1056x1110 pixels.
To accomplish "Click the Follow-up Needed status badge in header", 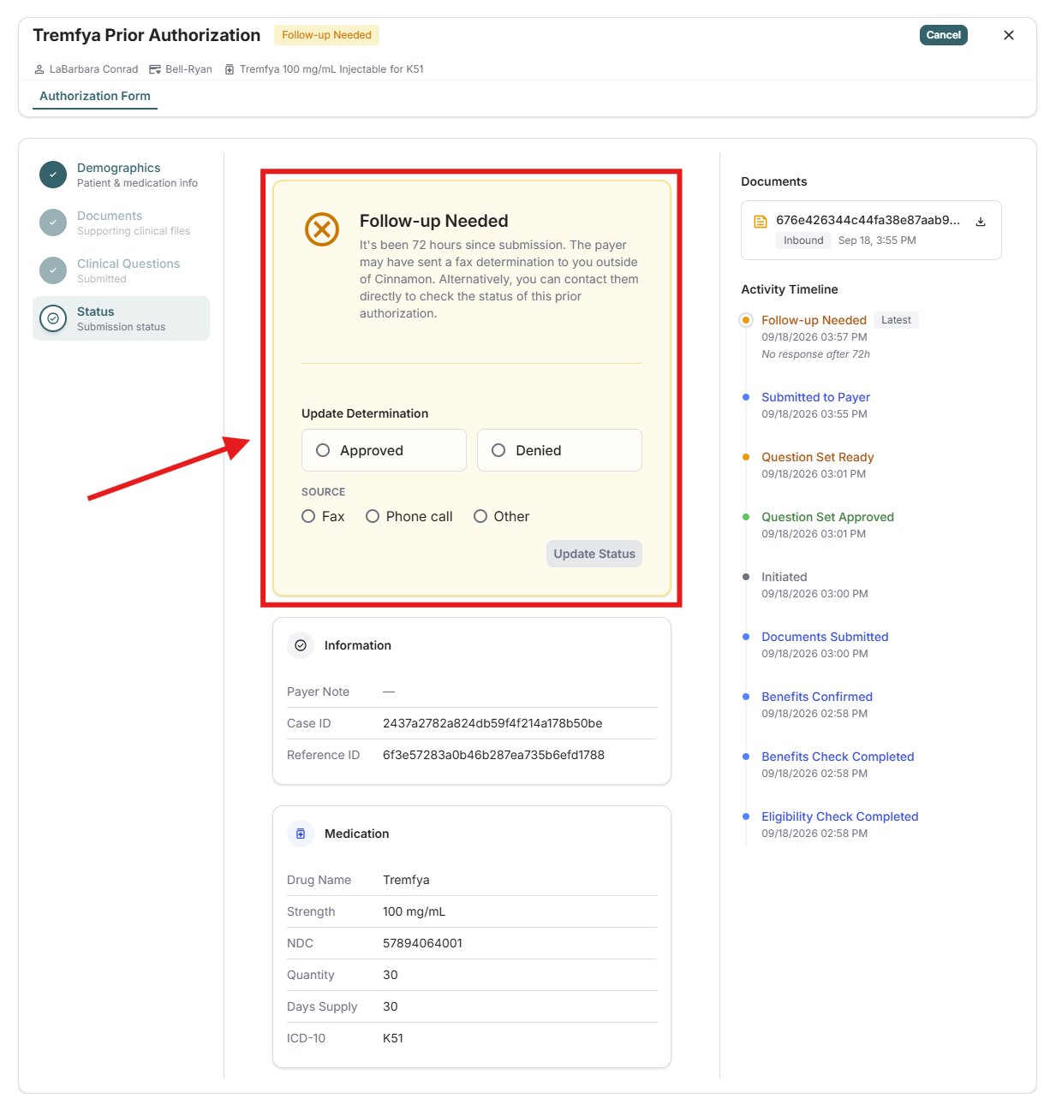I will [x=326, y=35].
